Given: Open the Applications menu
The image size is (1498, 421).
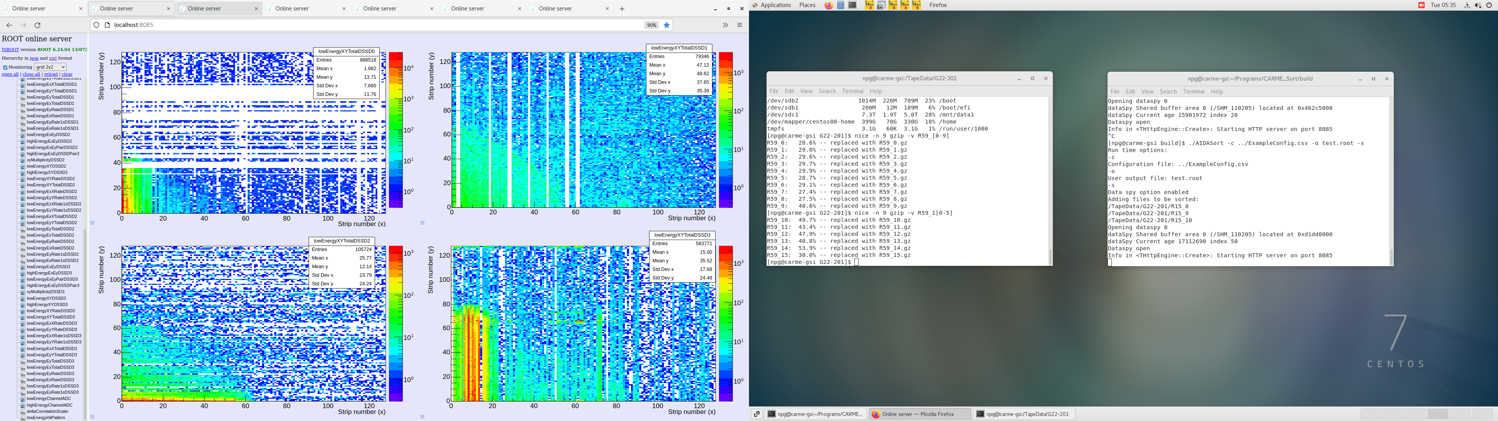Looking at the screenshot, I should point(776,5).
